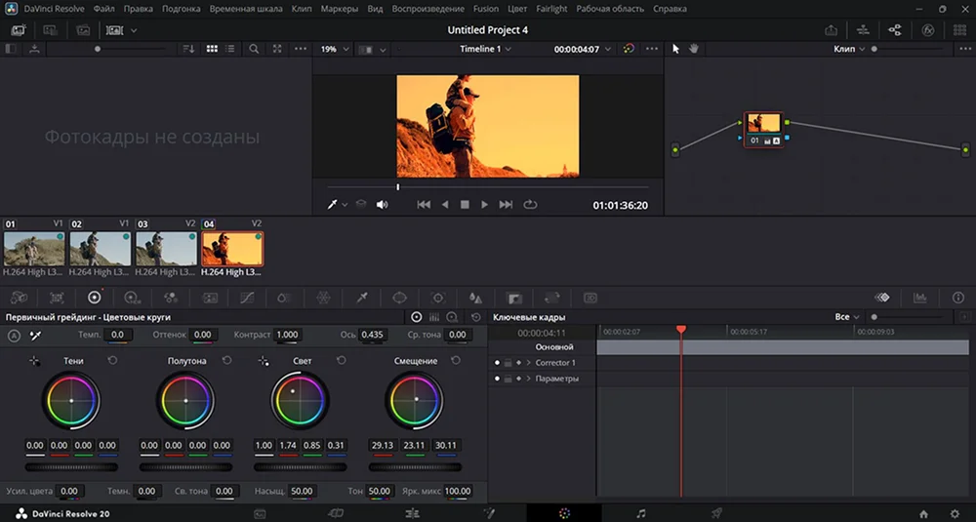
Task: Reset the Смещение color wheel
Action: point(456,360)
